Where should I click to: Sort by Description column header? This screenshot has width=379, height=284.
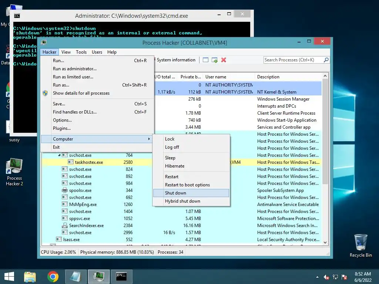coord(288,77)
